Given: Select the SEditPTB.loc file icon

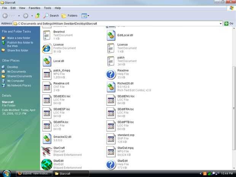Looking at the screenshot, I should coord(111,126).
